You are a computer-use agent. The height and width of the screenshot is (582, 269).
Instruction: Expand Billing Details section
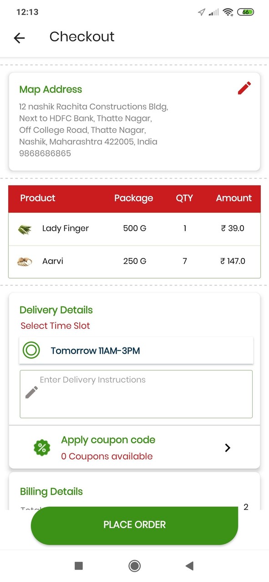(x=51, y=491)
